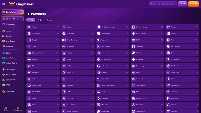Click the LOG IN button
Screen dimensions: 201x113
(182, 4)
